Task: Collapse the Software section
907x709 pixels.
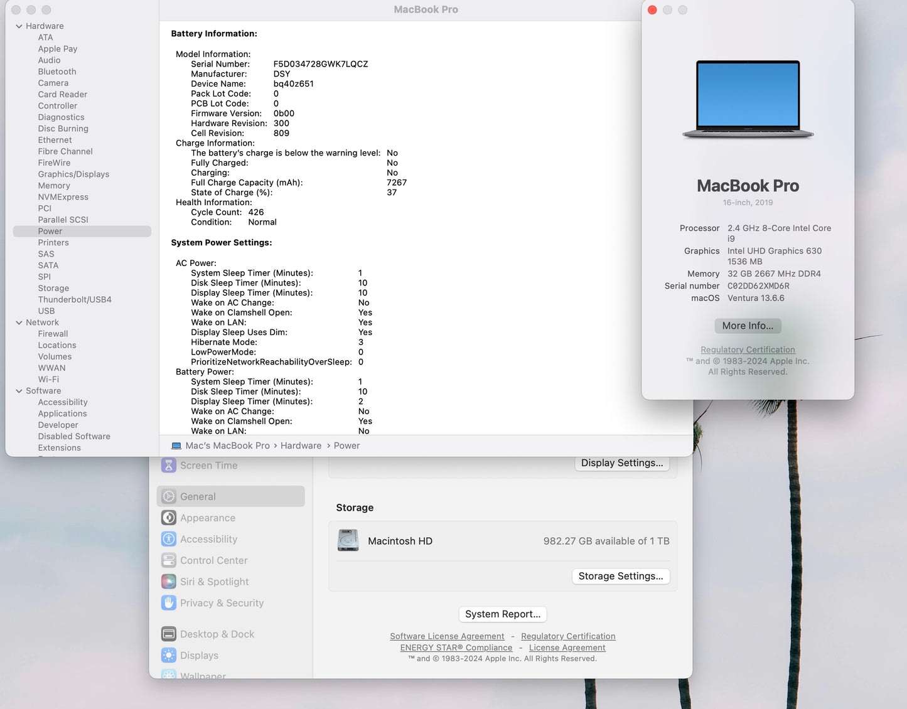Action: [18, 390]
